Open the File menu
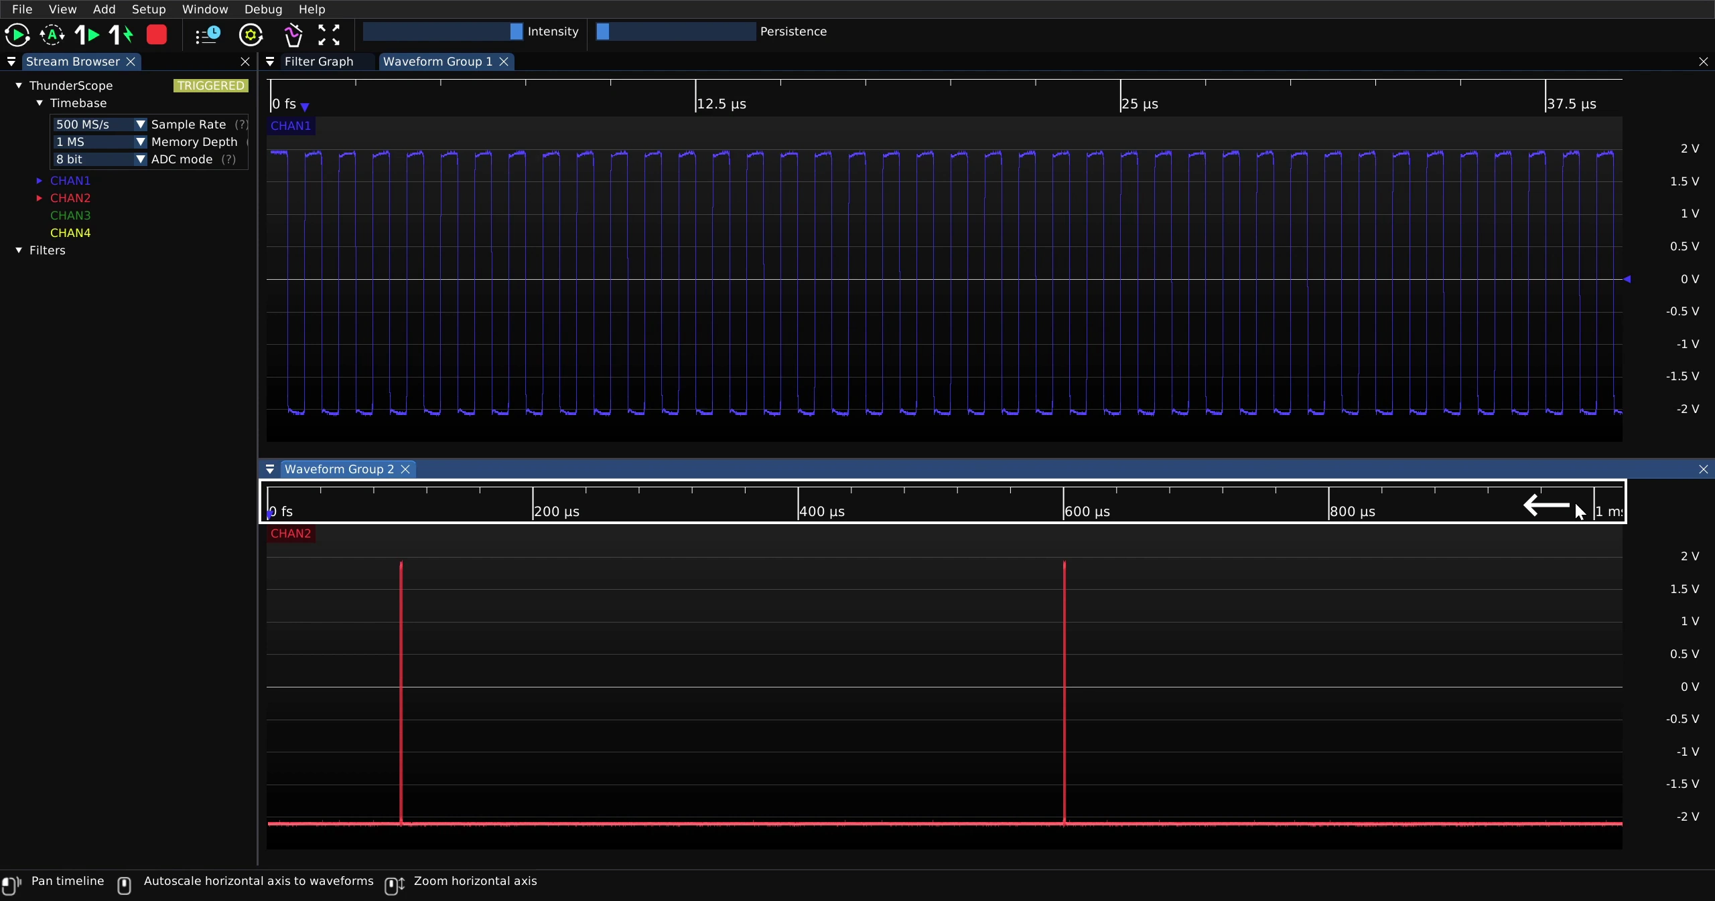 (x=22, y=9)
